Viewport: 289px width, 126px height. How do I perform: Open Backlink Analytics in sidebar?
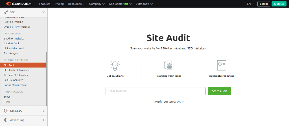coord(14,39)
